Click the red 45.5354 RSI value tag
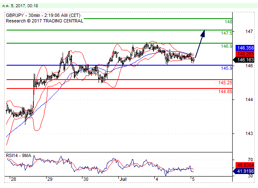The width and height of the screenshot is (258, 188). pyautogui.click(x=245, y=165)
